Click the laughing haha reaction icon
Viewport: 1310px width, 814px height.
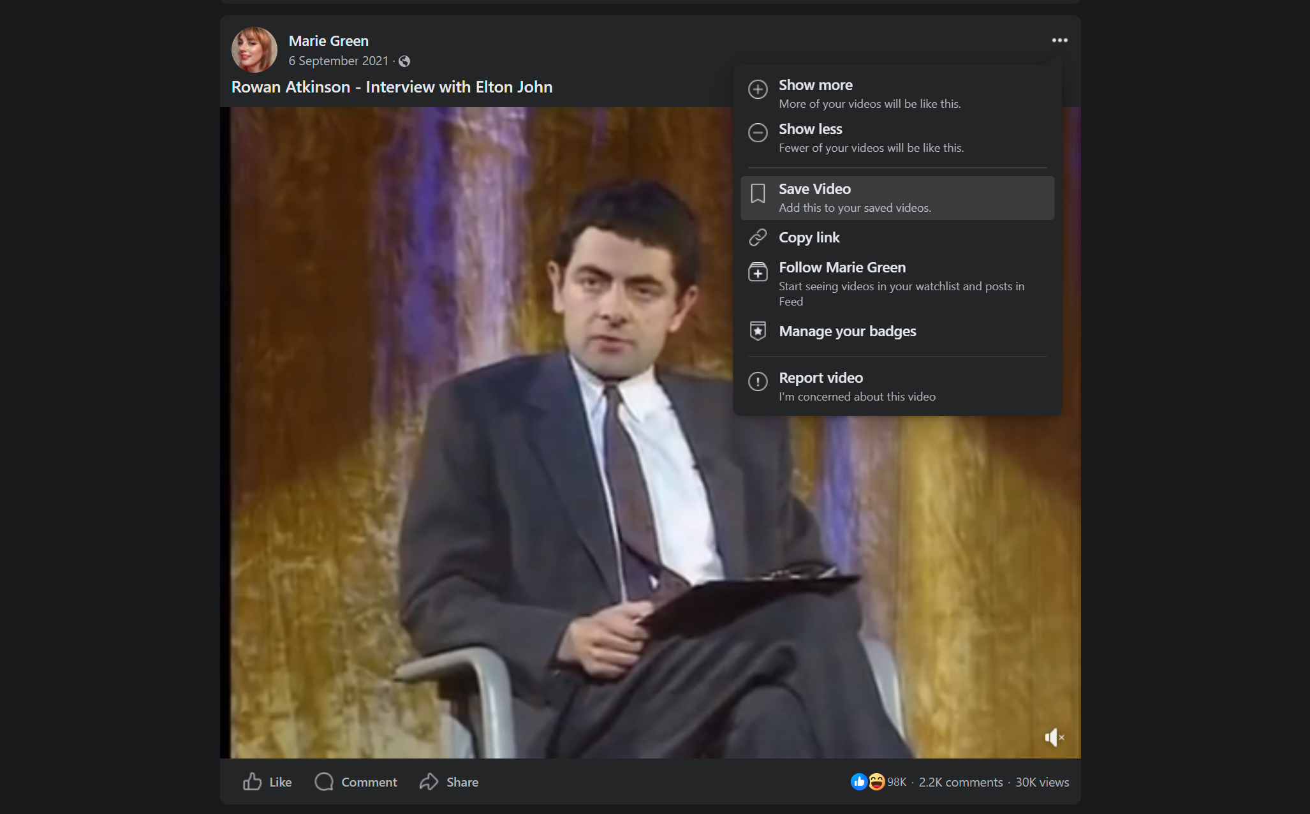click(877, 781)
